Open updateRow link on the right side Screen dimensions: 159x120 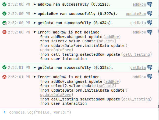[x=136, y=14]
